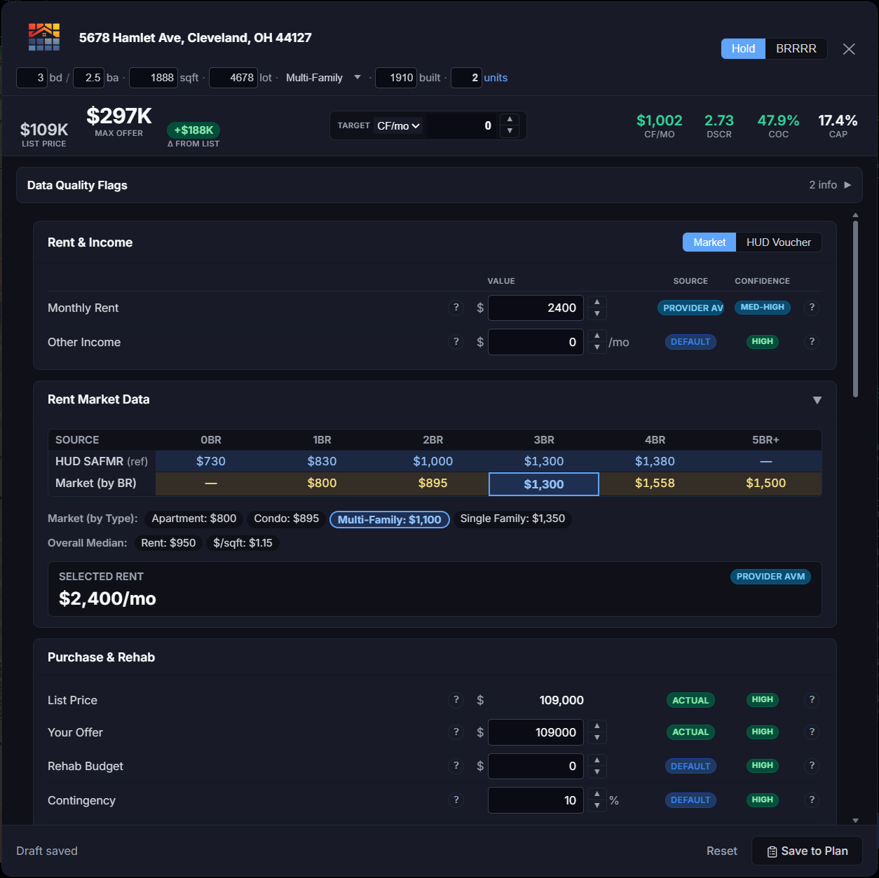
Task: Click the help icon beside Contingency
Action: [456, 800]
